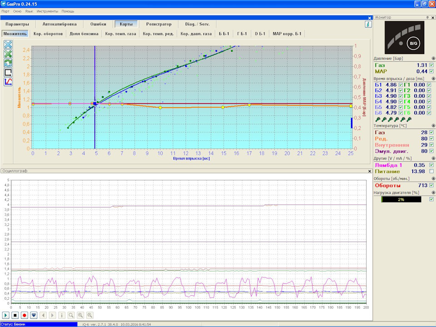The width and height of the screenshot is (436, 327).
Task: Toggle the Газ pressure checkbox
Action: (431, 65)
